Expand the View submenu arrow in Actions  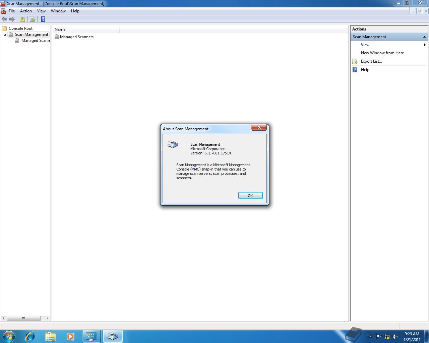[425, 45]
